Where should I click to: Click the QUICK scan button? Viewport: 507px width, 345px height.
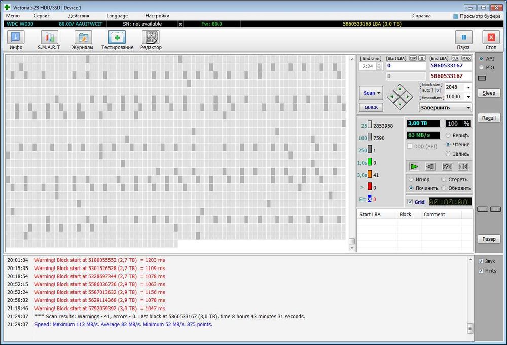point(371,107)
